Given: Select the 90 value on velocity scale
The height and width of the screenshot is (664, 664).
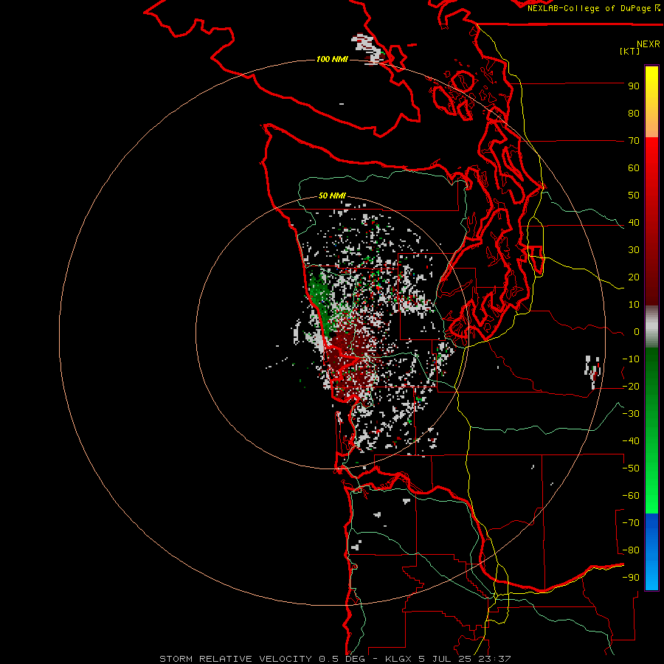Looking at the screenshot, I should [634, 86].
